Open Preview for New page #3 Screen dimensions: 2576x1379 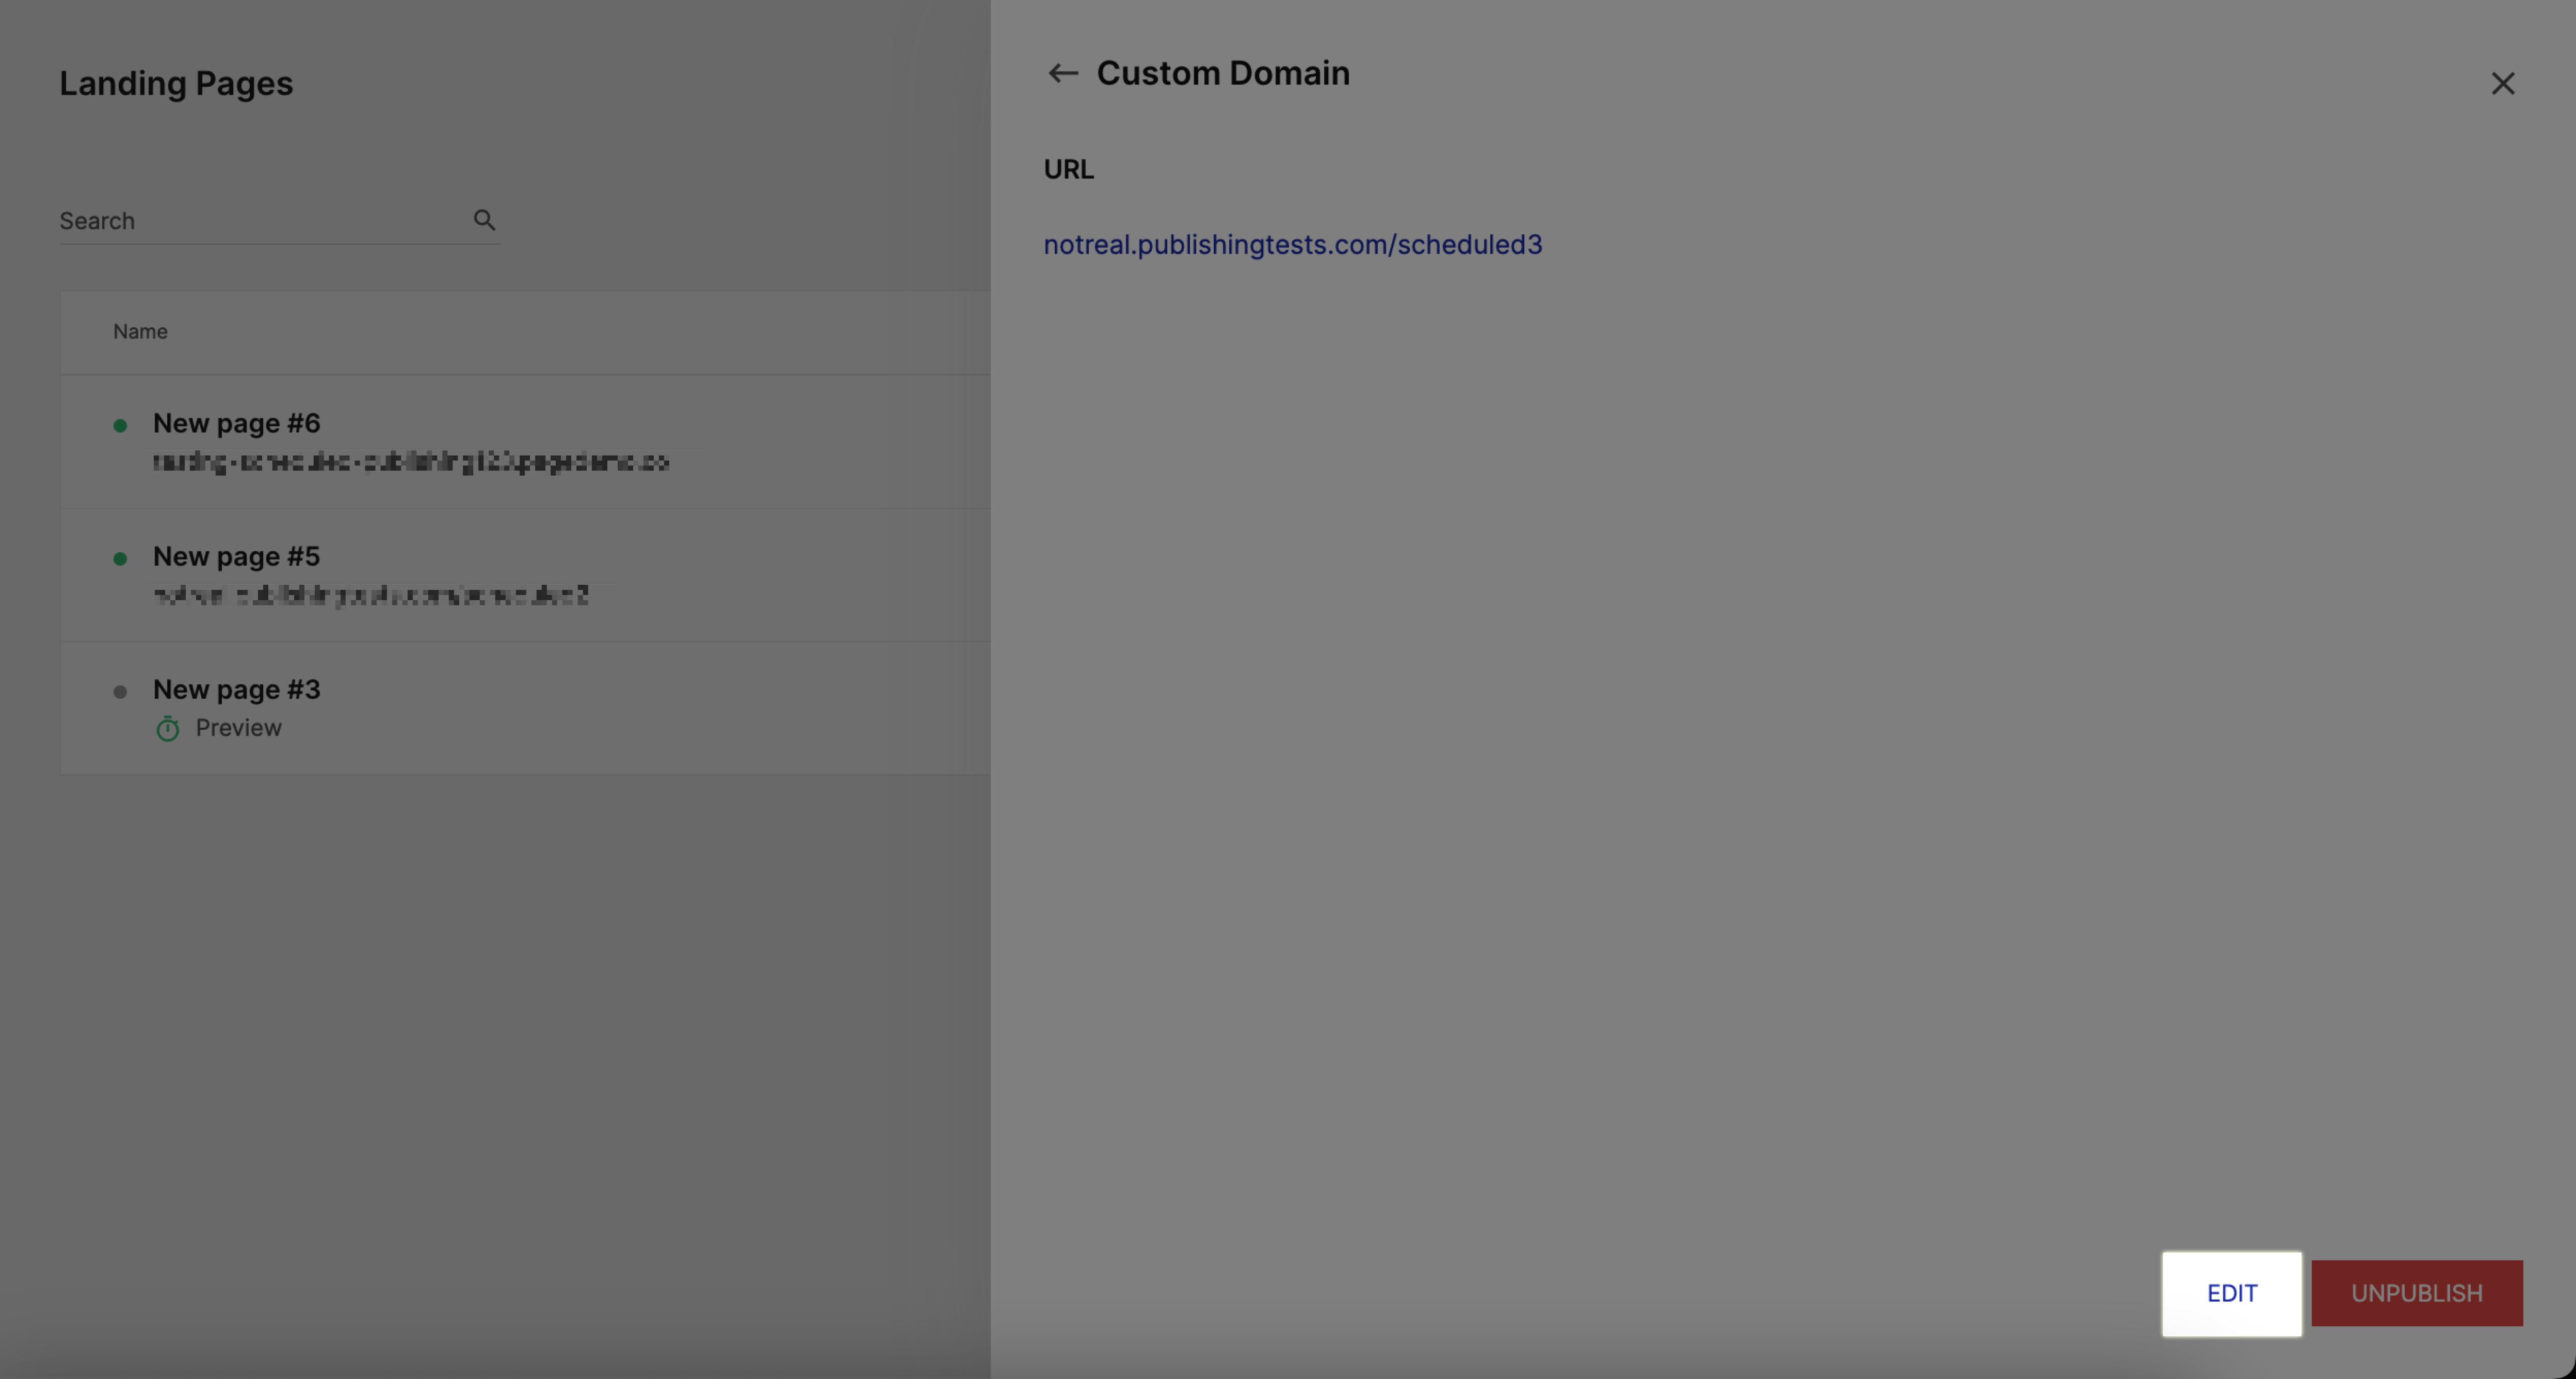[238, 728]
